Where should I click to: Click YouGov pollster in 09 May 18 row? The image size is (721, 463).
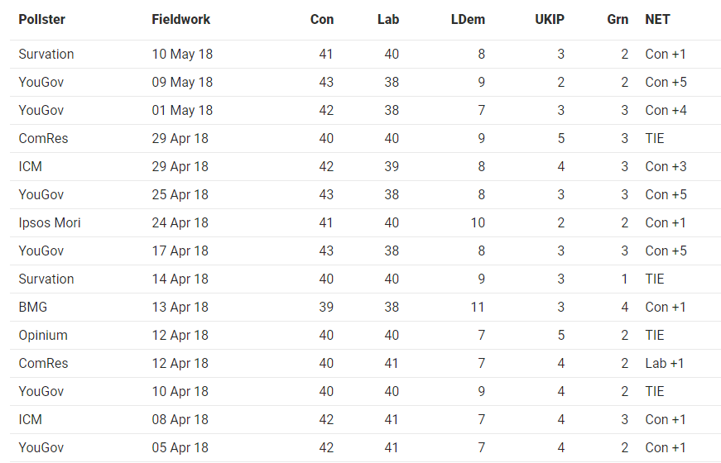click(x=41, y=82)
